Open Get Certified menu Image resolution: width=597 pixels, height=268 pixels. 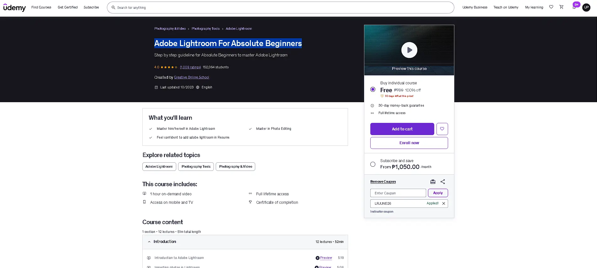(x=67, y=7)
